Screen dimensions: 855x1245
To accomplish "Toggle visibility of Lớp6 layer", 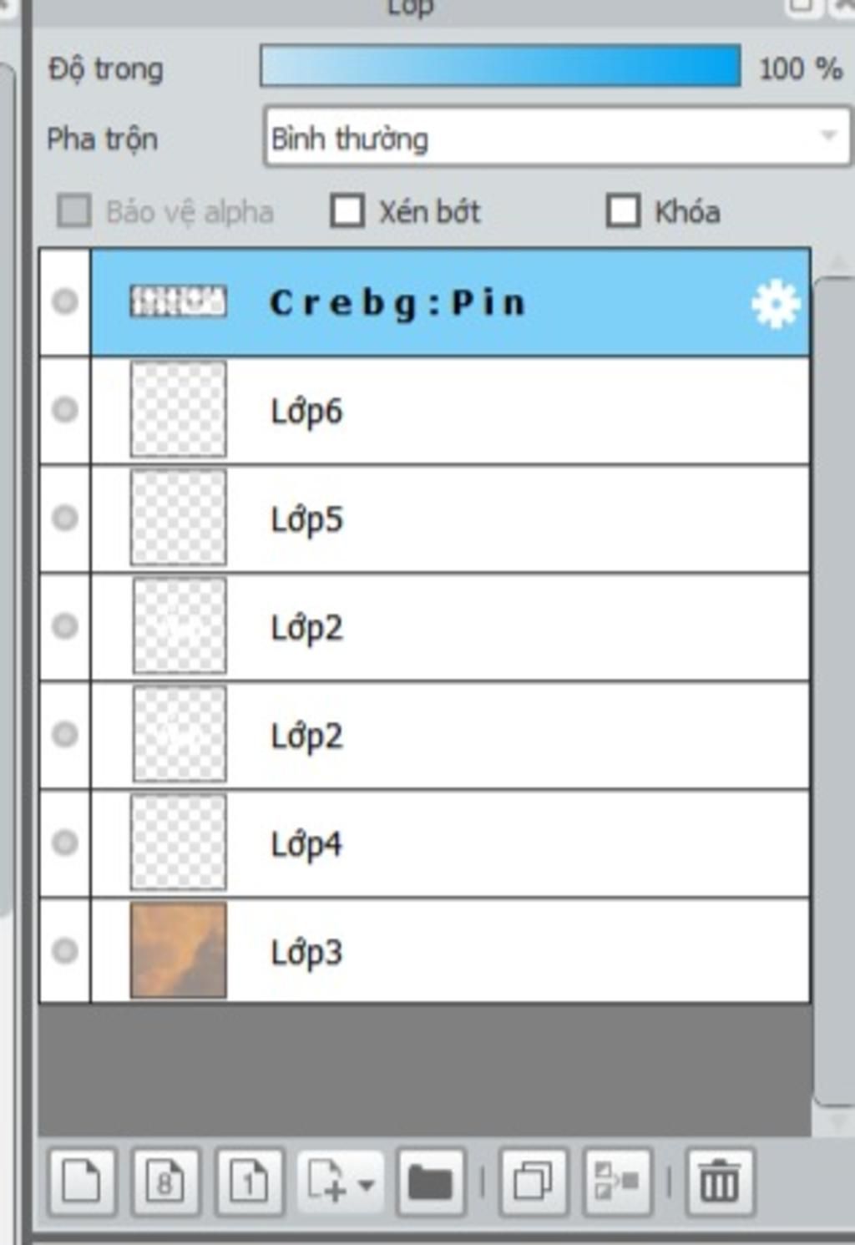I will pyautogui.click(x=65, y=410).
